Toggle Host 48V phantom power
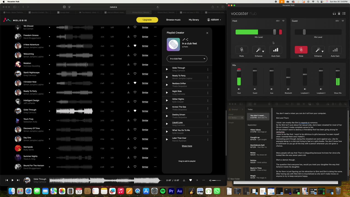Screen dimensions: 350x197 278,21
